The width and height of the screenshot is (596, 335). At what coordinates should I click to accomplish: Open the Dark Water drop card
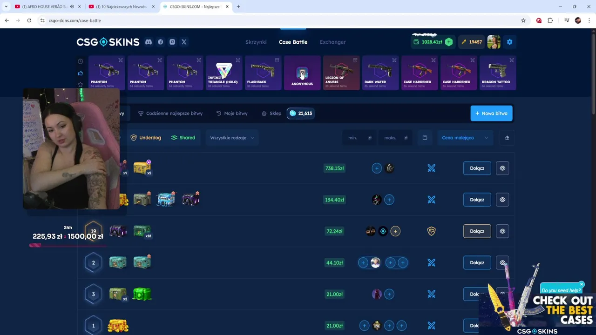click(380, 73)
